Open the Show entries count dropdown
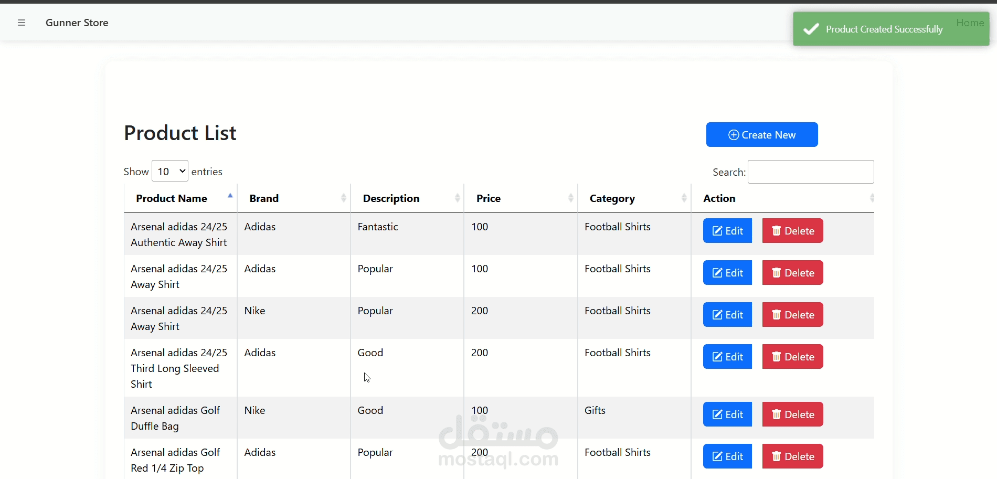Image resolution: width=997 pixels, height=479 pixels. [170, 171]
